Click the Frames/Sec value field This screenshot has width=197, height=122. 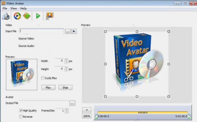[61, 111]
